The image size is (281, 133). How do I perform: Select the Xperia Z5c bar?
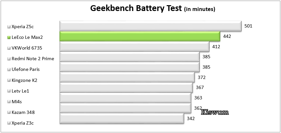[150, 26]
